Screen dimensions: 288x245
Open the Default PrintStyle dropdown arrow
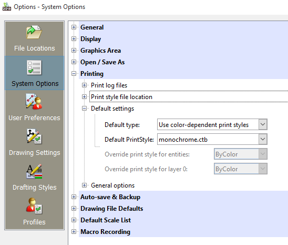(263, 139)
